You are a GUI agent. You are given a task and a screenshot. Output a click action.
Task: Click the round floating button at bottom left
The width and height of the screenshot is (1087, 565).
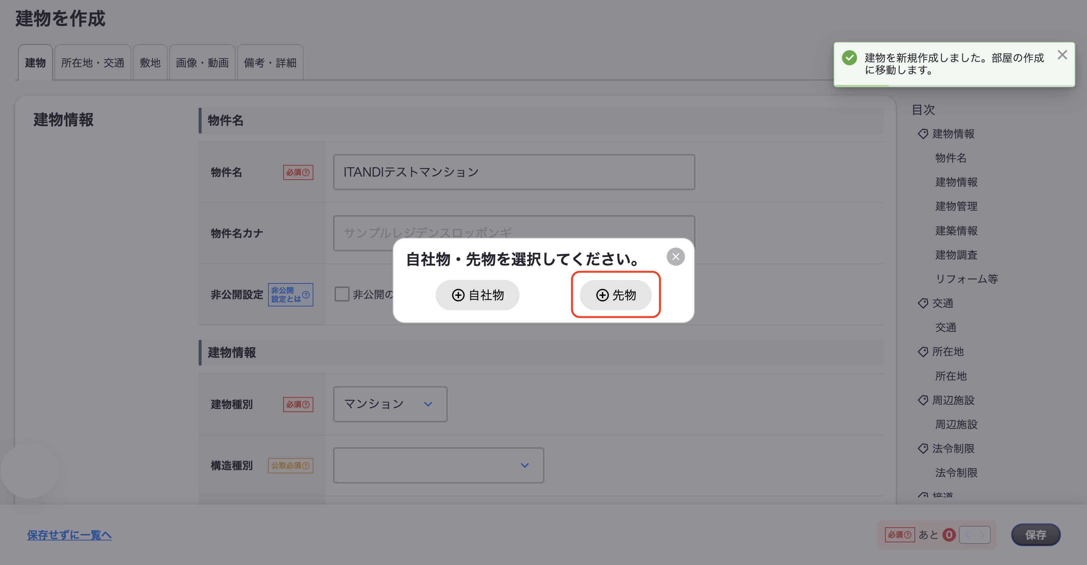click(29, 470)
